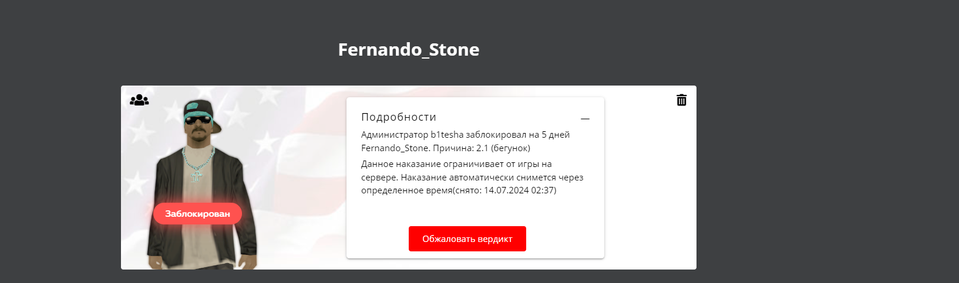
Task: Click Fernando_Stone name inside details text
Action: (x=395, y=148)
